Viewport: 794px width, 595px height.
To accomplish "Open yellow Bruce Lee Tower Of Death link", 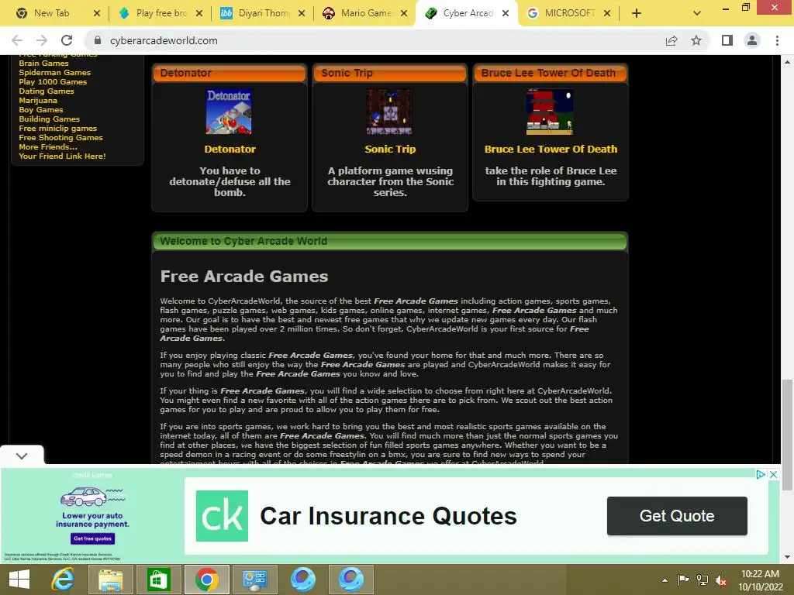I will [x=551, y=150].
